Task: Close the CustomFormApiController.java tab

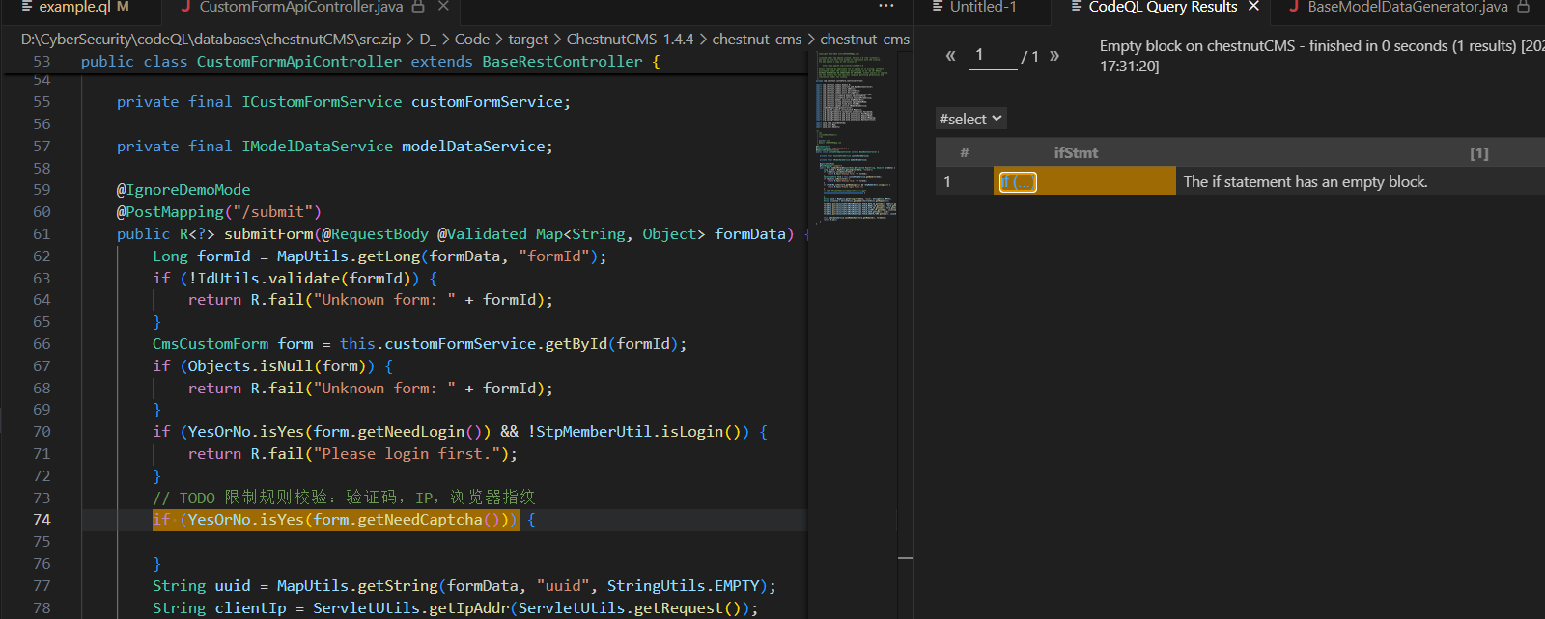Action: (x=443, y=7)
